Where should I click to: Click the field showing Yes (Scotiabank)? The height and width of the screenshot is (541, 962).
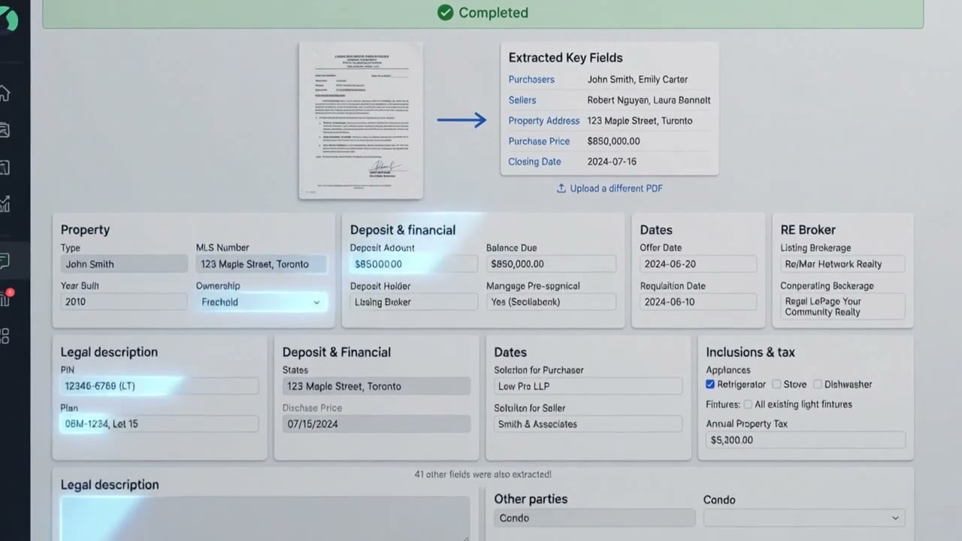pyautogui.click(x=551, y=302)
